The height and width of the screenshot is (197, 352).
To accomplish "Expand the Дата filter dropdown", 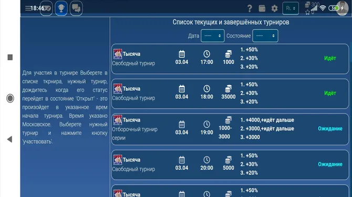I will click(x=212, y=36).
